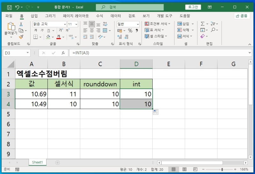Click the Save icon in title bar
This screenshot has height=174, width=255.
9,7
